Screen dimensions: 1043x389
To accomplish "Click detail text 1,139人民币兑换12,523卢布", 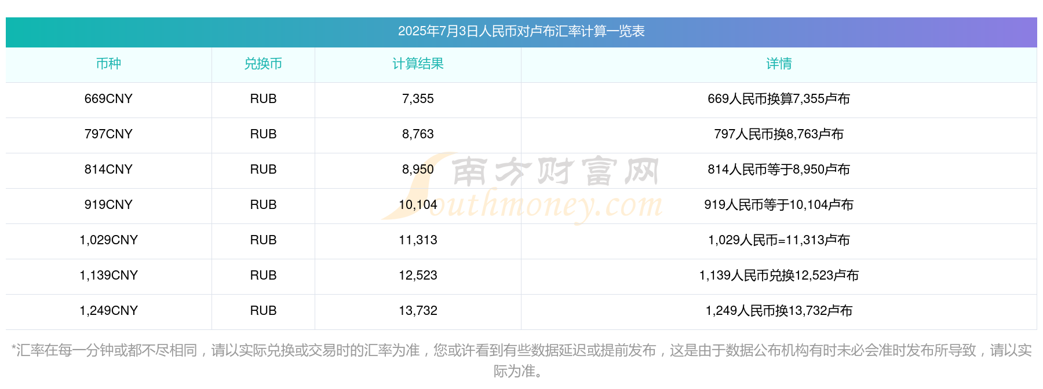I will click(x=779, y=276).
